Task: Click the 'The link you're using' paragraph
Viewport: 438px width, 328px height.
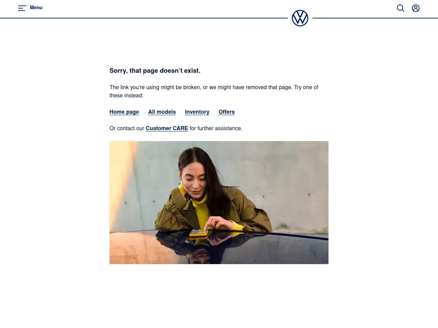Action: tap(214, 91)
